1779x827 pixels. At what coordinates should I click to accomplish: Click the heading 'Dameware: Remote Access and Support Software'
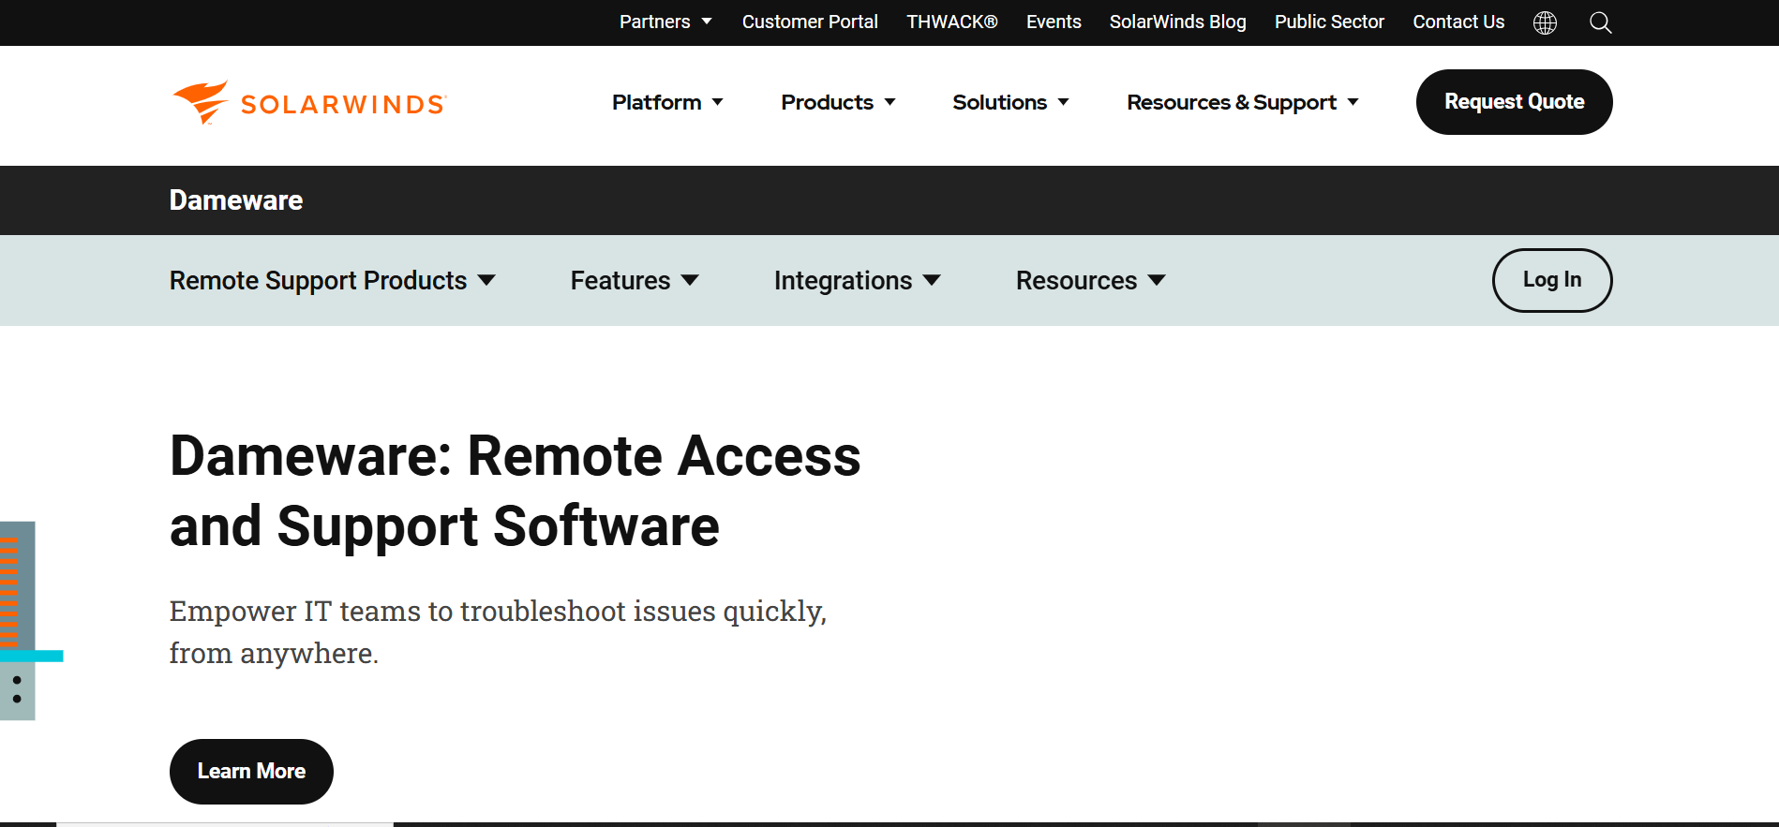516,491
